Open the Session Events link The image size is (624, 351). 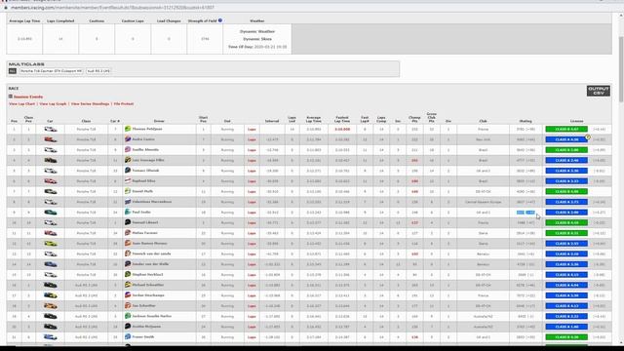(x=28, y=97)
